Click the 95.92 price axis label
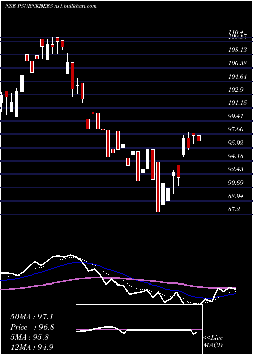 click(236, 143)
